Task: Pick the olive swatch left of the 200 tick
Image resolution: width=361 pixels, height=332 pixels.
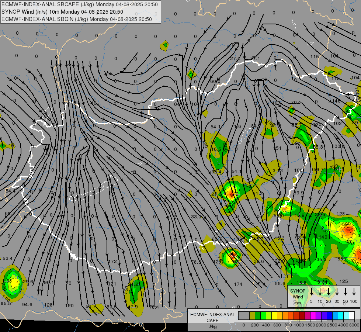Action: click(252, 315)
